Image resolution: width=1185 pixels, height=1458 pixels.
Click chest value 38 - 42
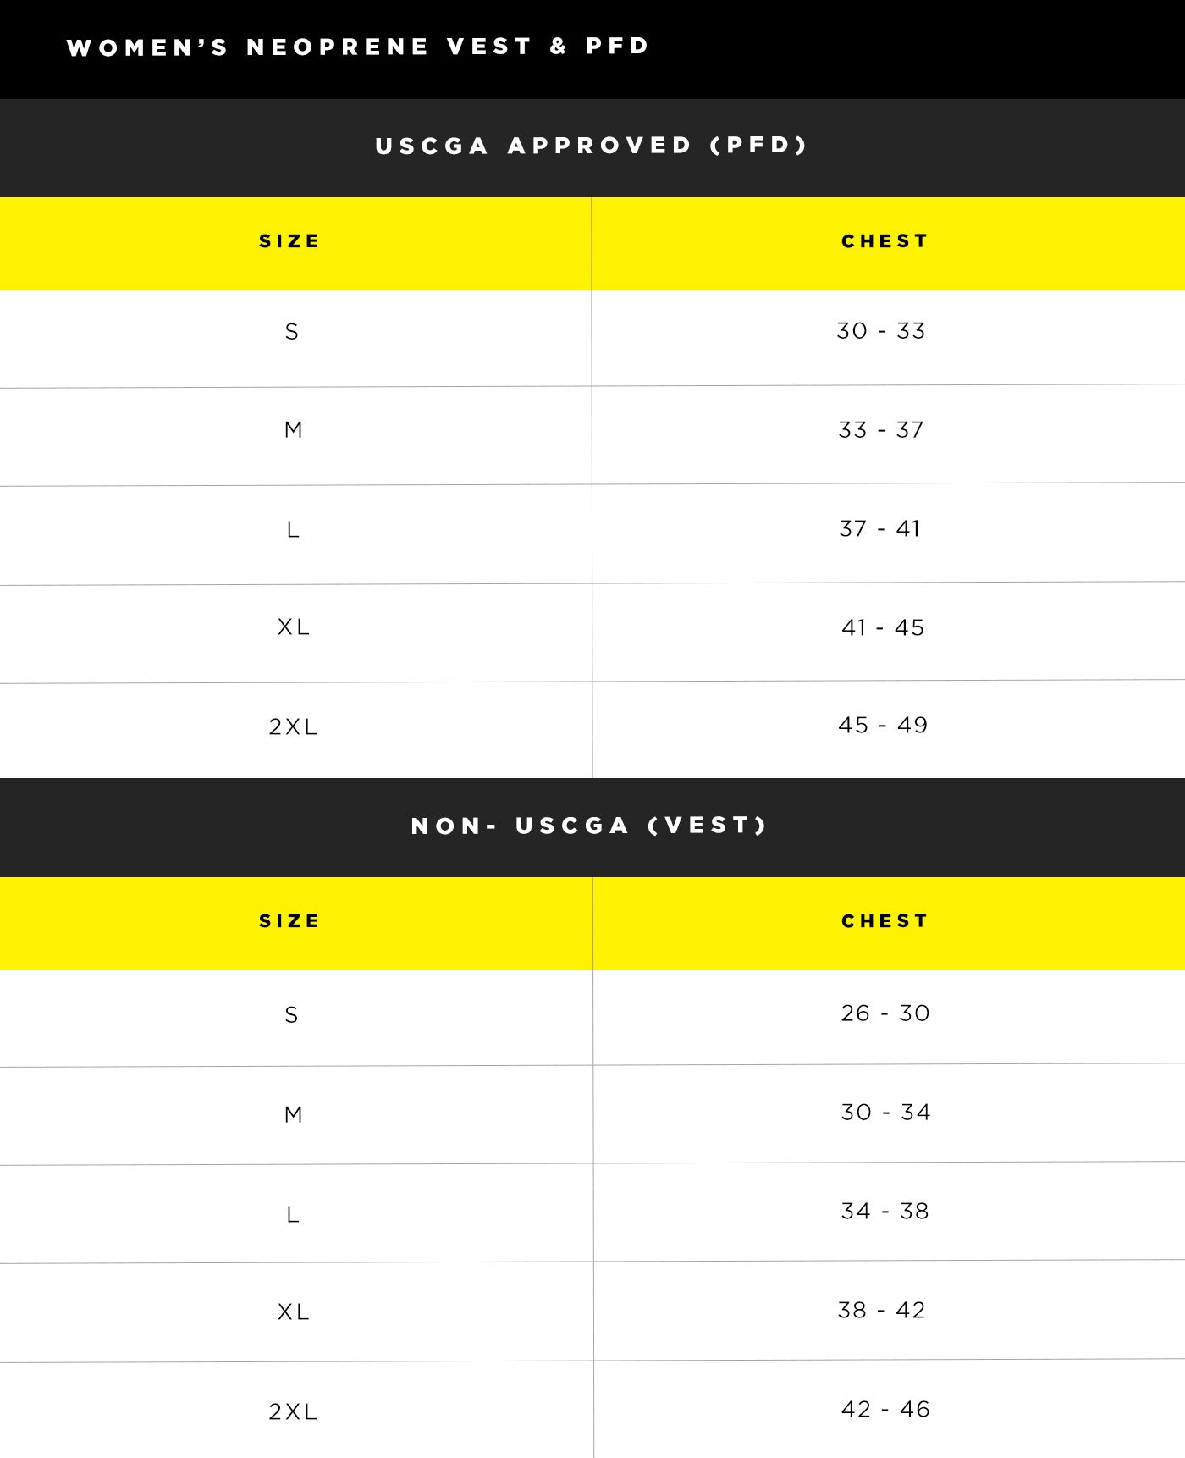click(881, 1310)
